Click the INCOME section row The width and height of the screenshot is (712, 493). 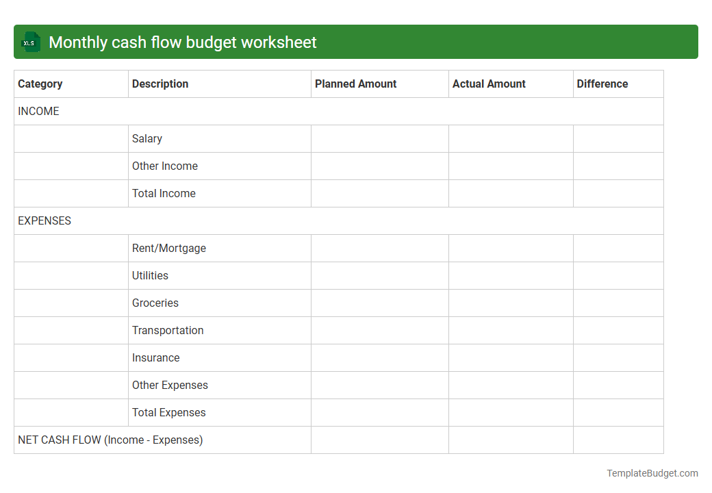38,111
